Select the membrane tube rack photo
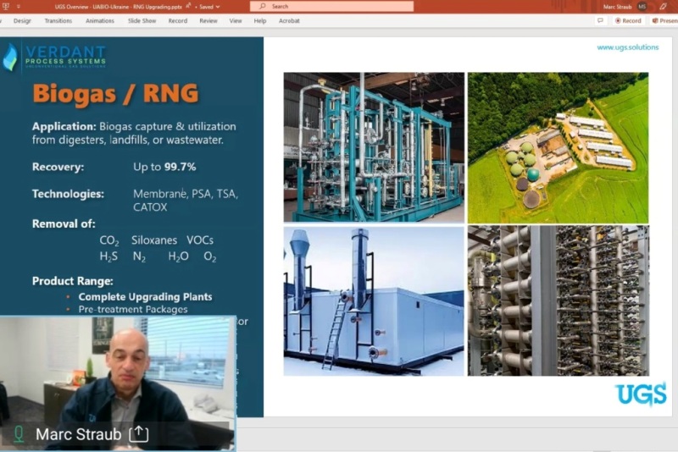Screen dimensions: 678x452 [x=559, y=300]
